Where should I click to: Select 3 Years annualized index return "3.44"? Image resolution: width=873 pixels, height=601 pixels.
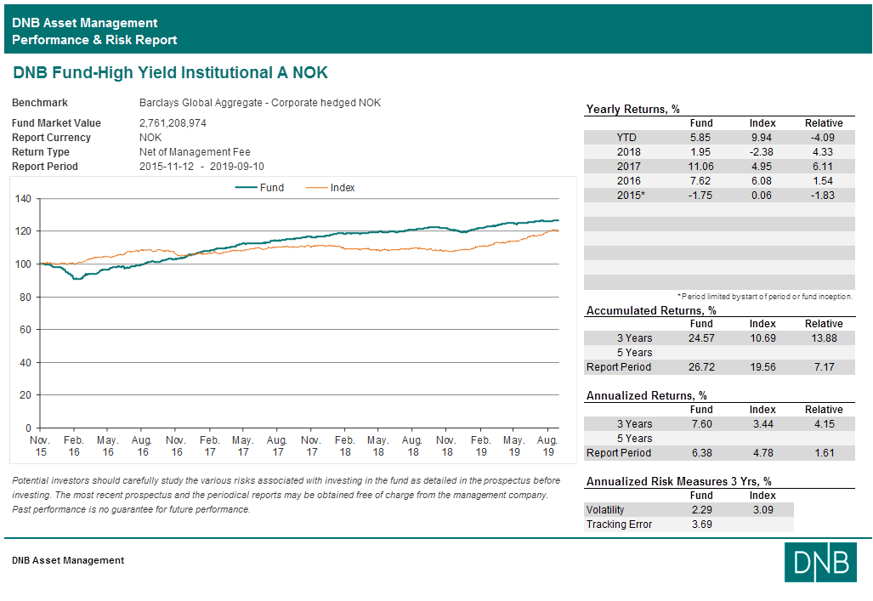coord(762,424)
